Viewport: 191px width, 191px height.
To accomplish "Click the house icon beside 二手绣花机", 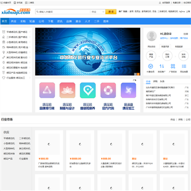I will [4, 37].
